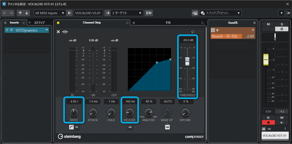Screen dimensions: 292x144
Task: Go to previous channel with left arrow
Action: click(x=5, y=13)
